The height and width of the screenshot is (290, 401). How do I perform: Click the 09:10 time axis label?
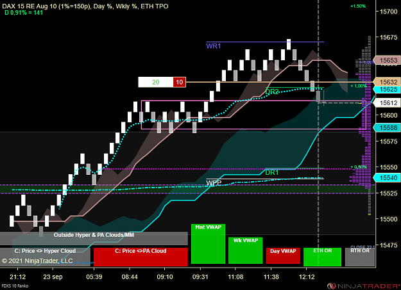pos(165,277)
